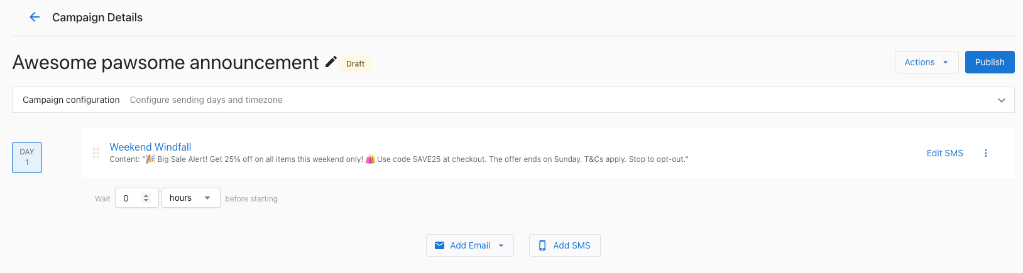Open the three-dot menu next to Edit SMS
The image size is (1023, 273).
[985, 153]
